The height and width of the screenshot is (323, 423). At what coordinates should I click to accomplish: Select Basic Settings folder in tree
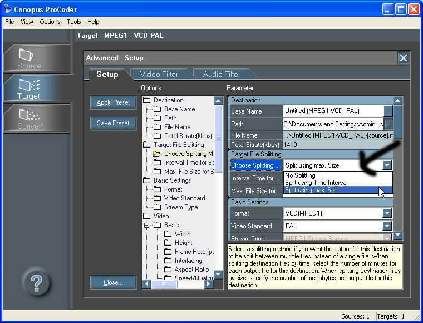(168, 180)
